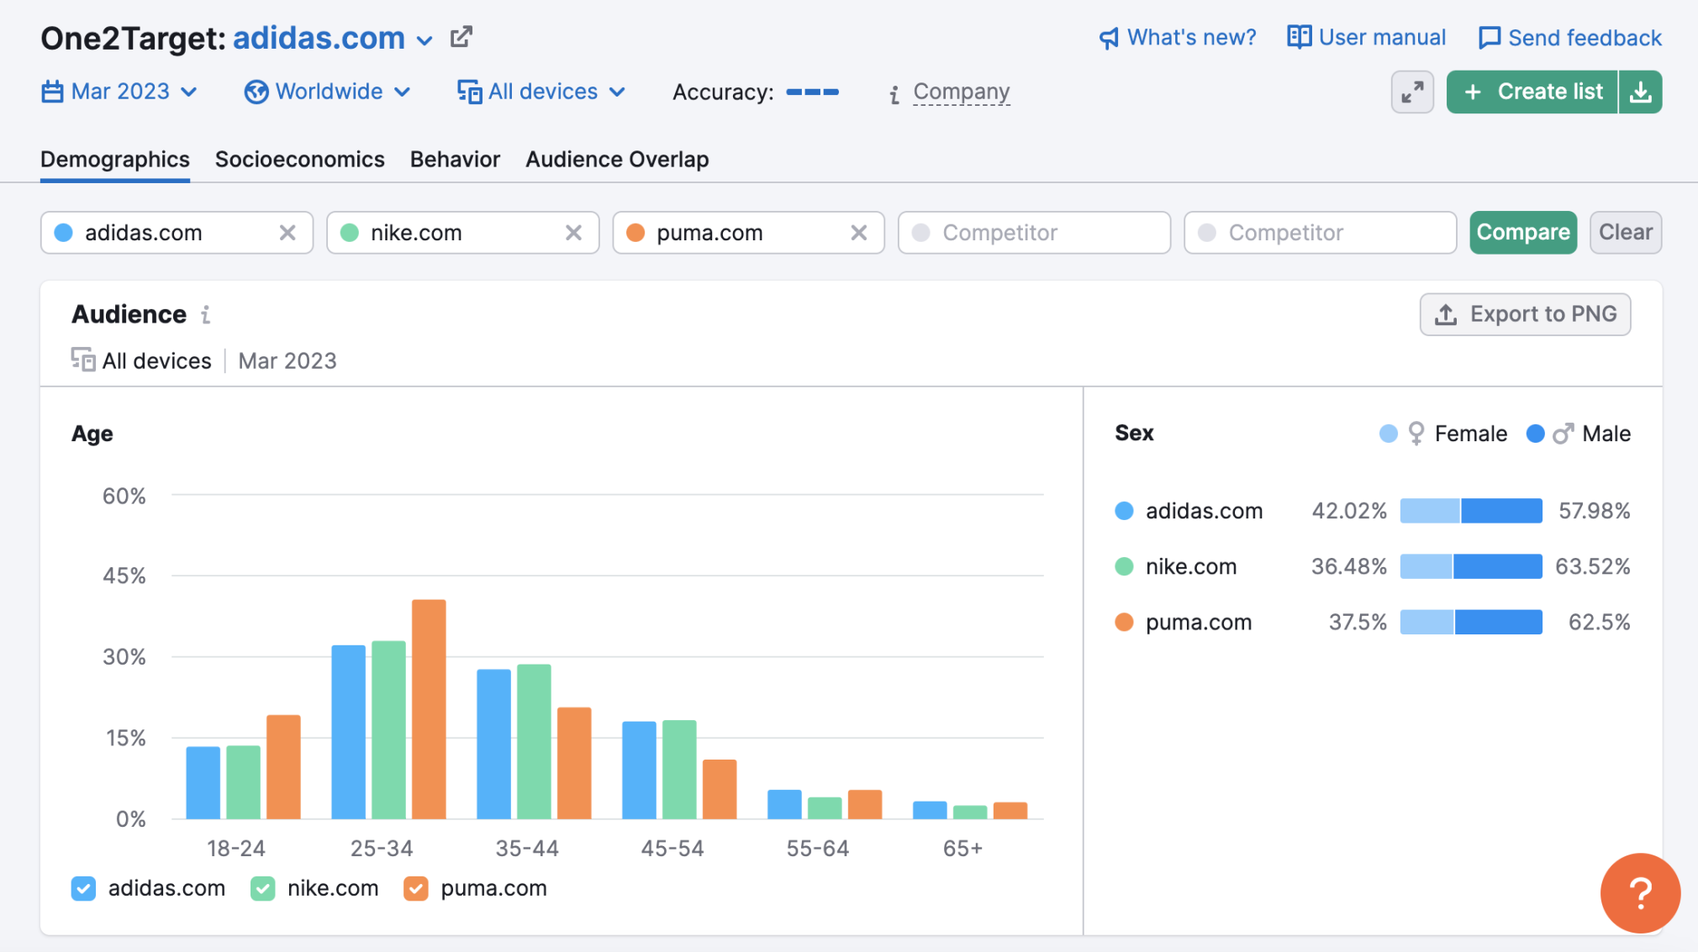Viewport: 1698px width, 952px height.
Task: Expand the Mar 2023 date dropdown
Action: click(120, 91)
